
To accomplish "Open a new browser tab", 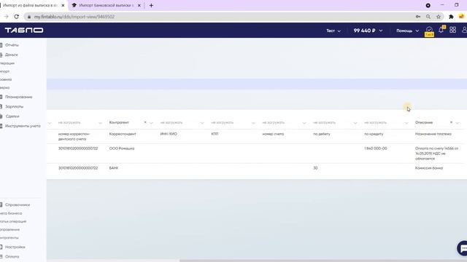I will click(x=151, y=5).
